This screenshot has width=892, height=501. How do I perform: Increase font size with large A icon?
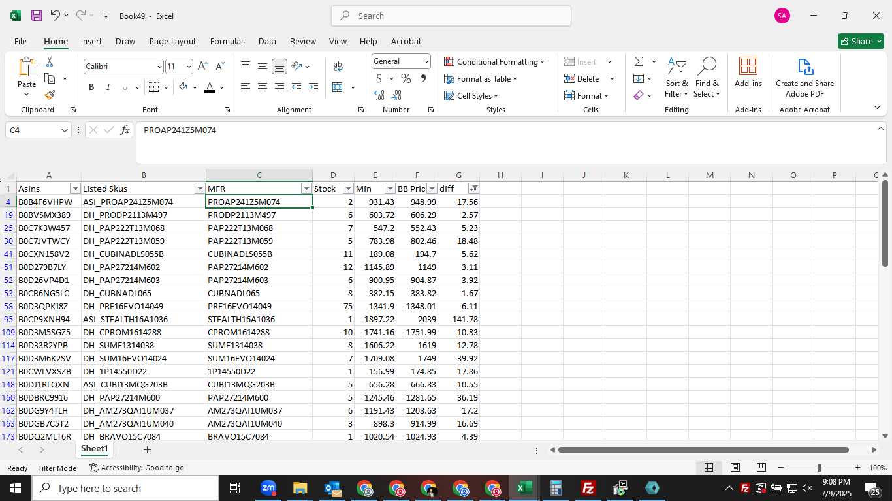[202, 67]
